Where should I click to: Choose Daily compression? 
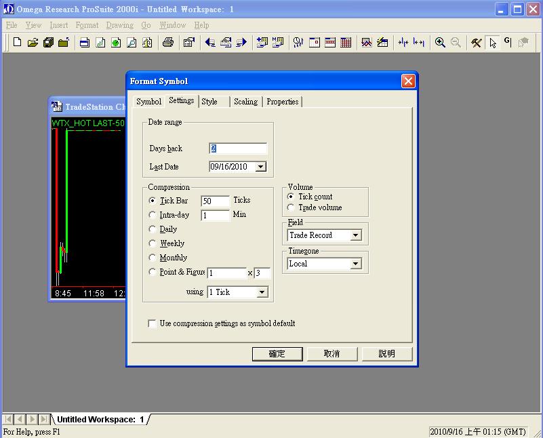(x=152, y=229)
